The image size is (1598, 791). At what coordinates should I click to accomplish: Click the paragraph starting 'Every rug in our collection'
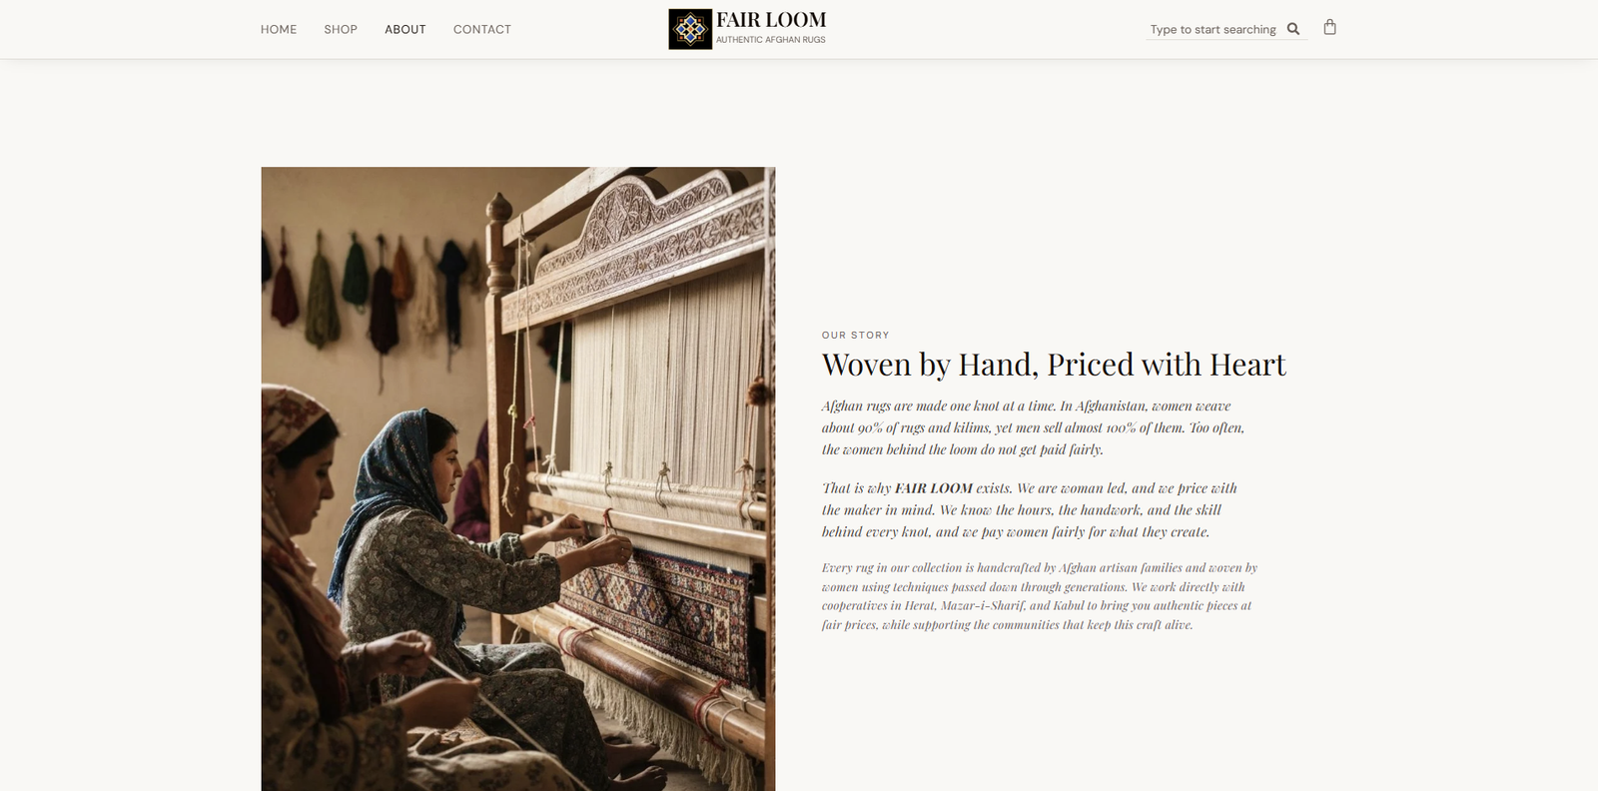(1039, 596)
